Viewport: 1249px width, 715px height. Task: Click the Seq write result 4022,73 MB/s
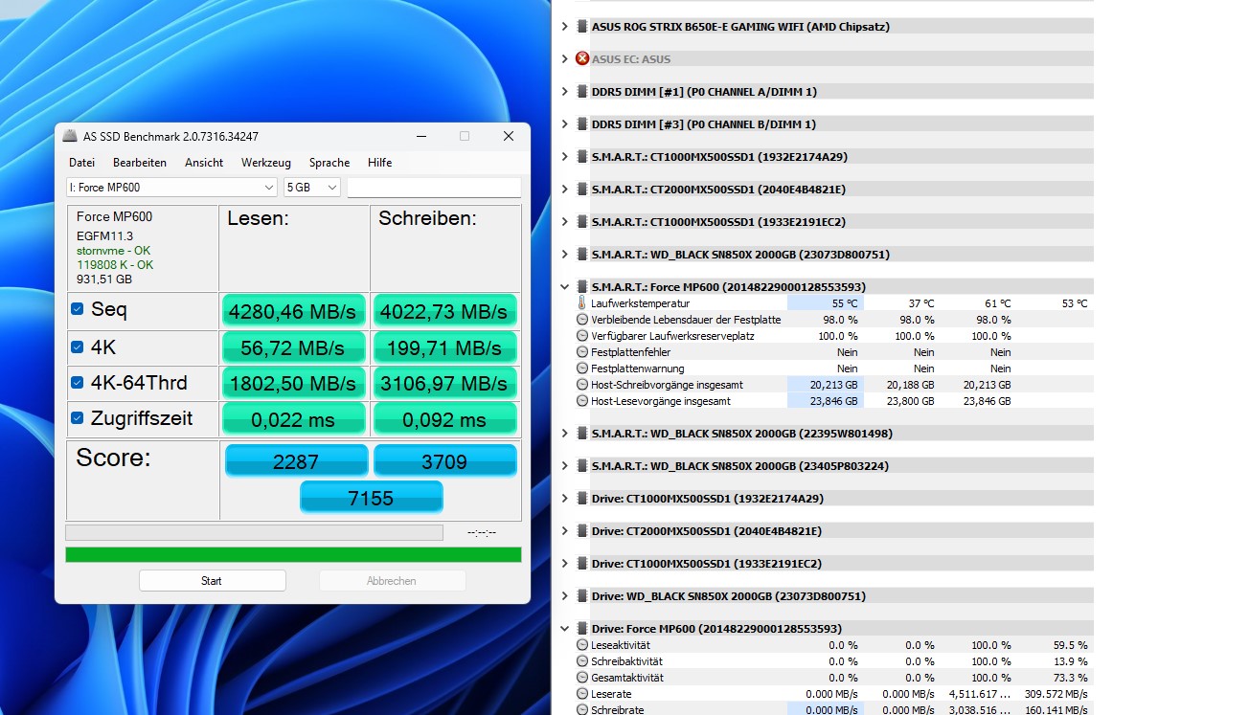444,311
